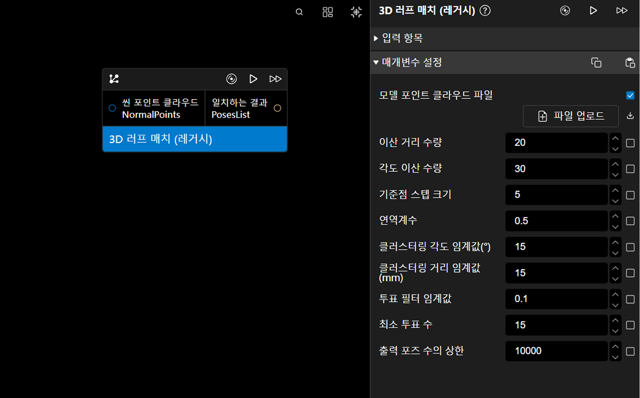Open help for 3D 러프 매치 (레거시)
Viewport: 640px width, 398px height.
coord(485,11)
